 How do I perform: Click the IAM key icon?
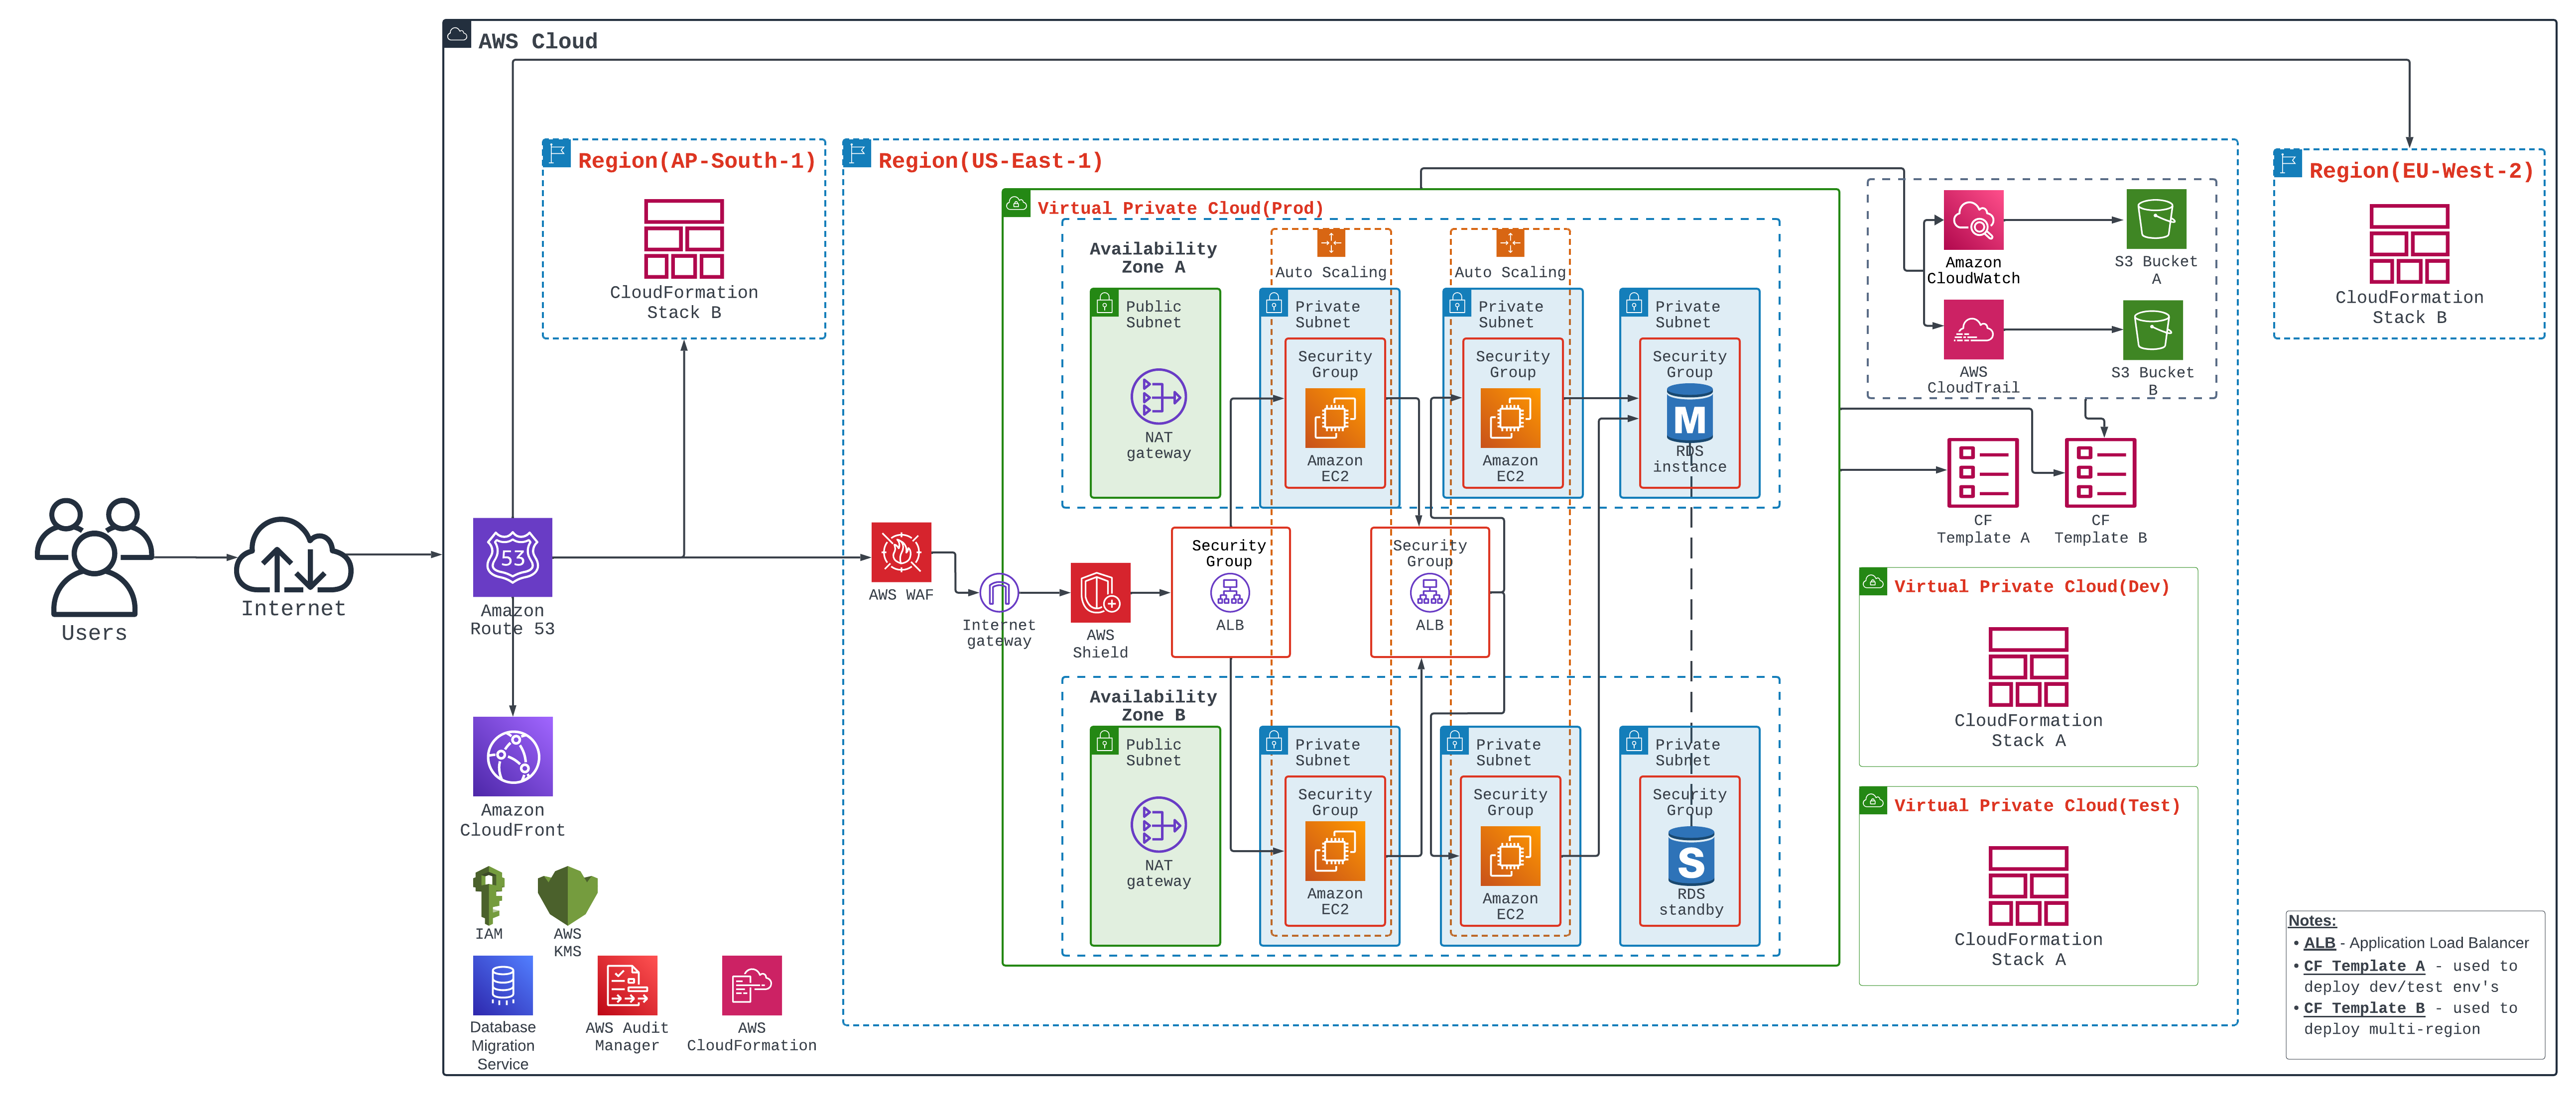click(x=489, y=894)
